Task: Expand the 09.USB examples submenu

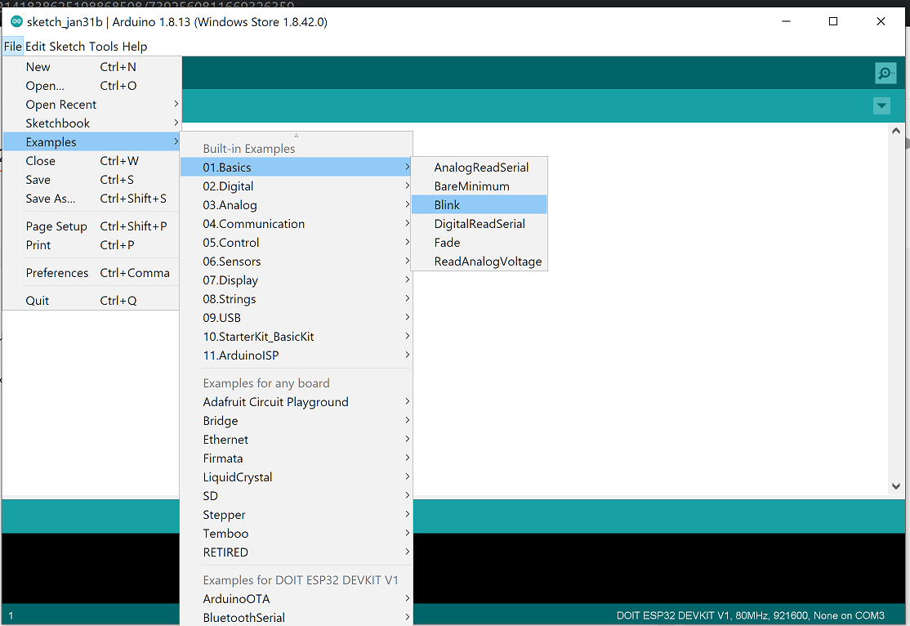Action: 296,318
